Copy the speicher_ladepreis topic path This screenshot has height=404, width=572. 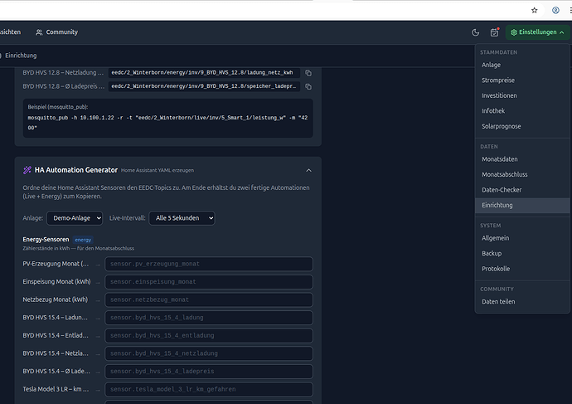pyautogui.click(x=308, y=85)
